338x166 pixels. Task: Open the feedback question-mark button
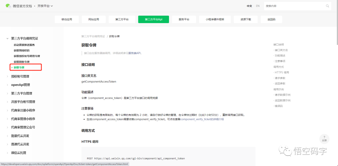pyautogui.click(x=324, y=139)
